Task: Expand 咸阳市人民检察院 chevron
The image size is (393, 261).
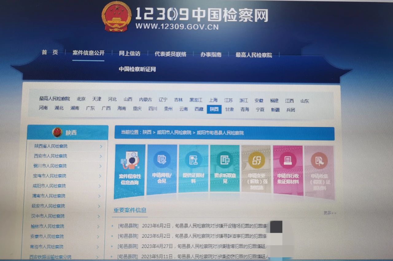Action: [100, 186]
